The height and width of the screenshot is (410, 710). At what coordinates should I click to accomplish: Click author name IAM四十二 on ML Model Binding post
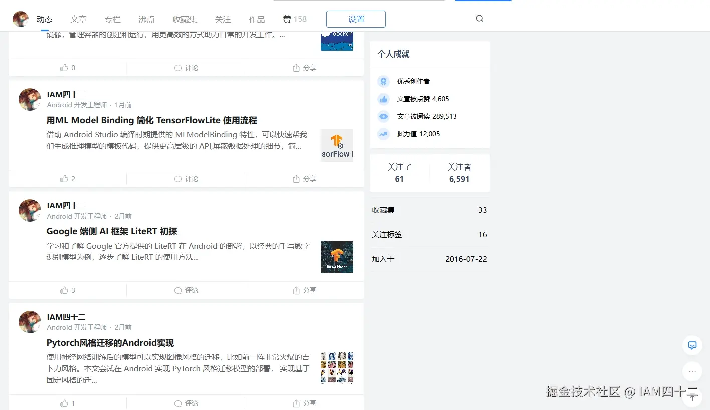coord(66,94)
